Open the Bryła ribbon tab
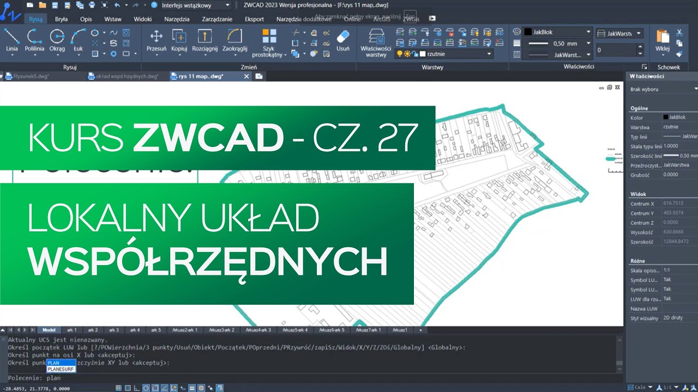This screenshot has width=698, height=392. point(61,19)
